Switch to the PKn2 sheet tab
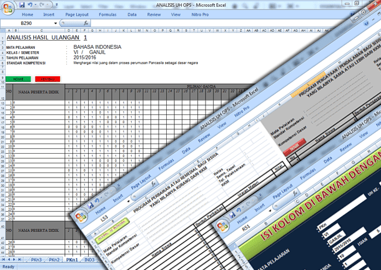The image size is (381, 270). click(x=54, y=260)
